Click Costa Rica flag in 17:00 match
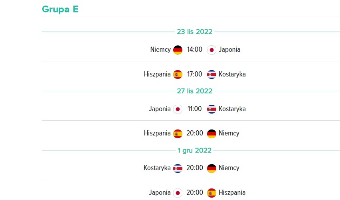Screen dimensions: 340x200 click(x=212, y=75)
